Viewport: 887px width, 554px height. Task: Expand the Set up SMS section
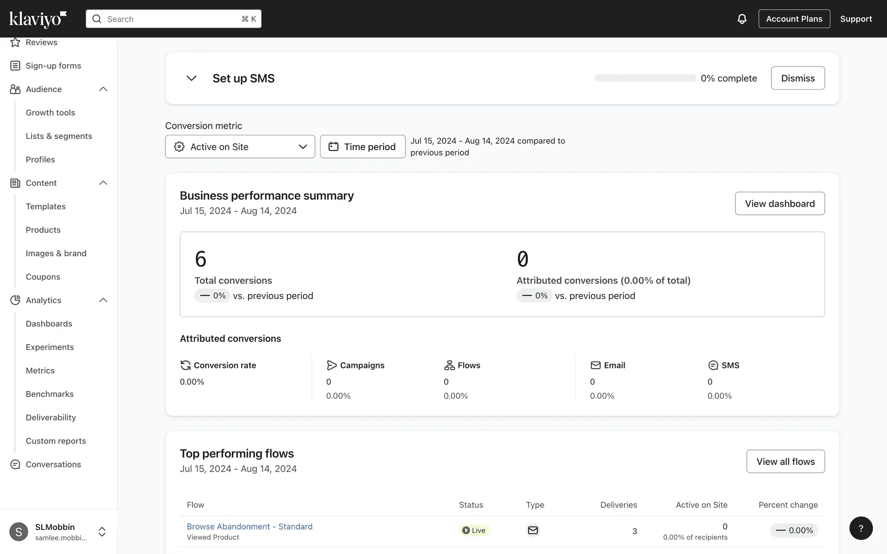[x=191, y=78]
